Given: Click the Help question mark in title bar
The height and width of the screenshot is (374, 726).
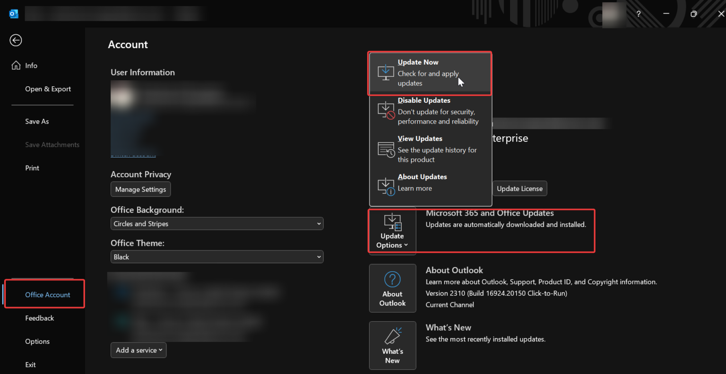Looking at the screenshot, I should (638, 14).
